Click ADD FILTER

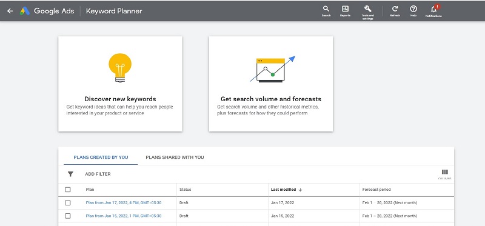tap(98, 174)
